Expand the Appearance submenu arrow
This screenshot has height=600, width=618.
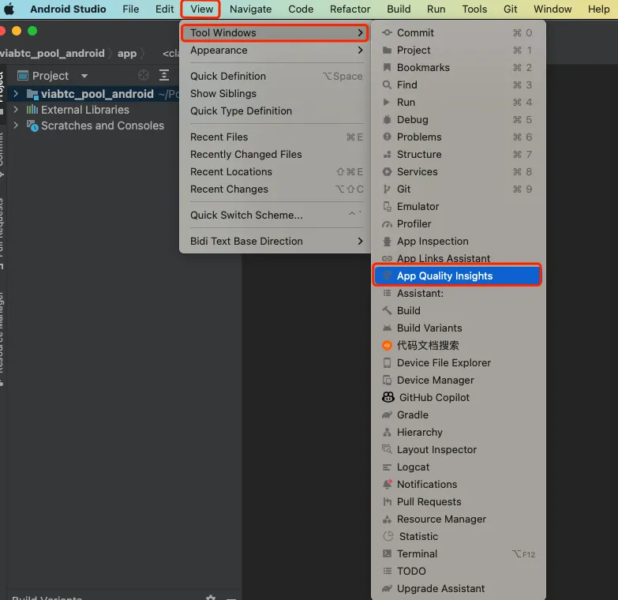(360, 50)
